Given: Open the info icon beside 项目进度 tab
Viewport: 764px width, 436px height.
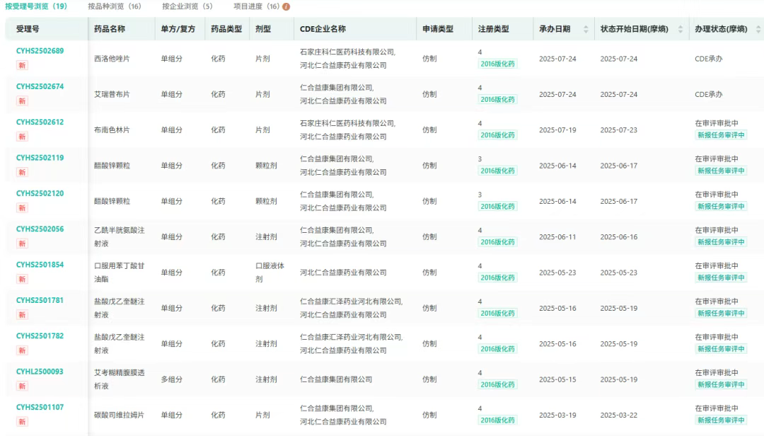Looking at the screenshot, I should (286, 7).
